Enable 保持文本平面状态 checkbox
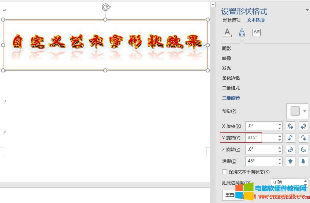Screen dimensions: 310x203 (x=225, y=172)
